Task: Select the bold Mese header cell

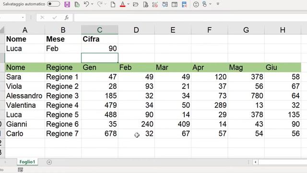Action: pos(63,39)
